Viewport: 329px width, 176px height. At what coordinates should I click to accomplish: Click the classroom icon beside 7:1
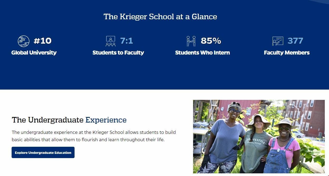pos(111,41)
